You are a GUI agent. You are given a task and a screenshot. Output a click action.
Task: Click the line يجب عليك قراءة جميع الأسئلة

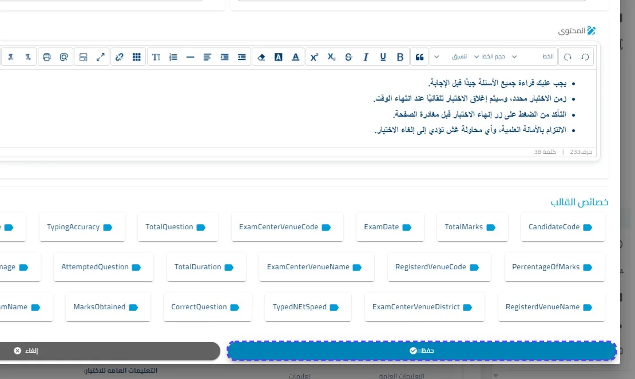[497, 83]
